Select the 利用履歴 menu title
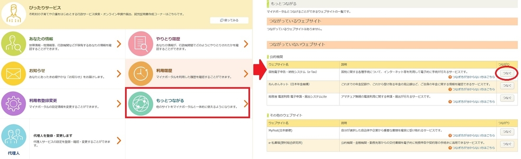Image resolution: width=521 pixels, height=159 pixels. coord(165,70)
